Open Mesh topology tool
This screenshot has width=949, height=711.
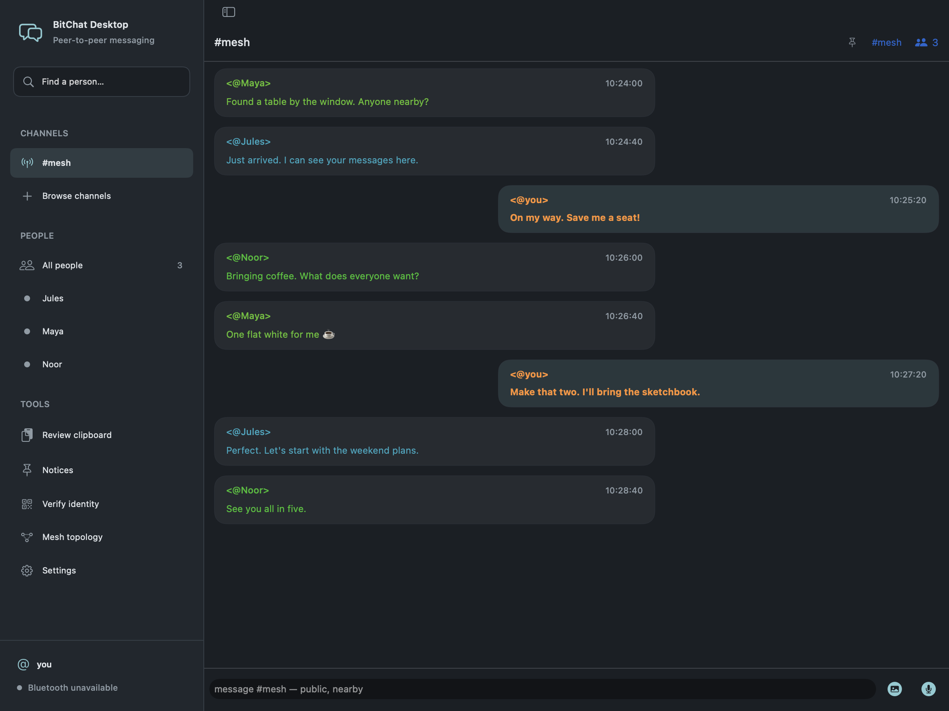[x=102, y=537]
